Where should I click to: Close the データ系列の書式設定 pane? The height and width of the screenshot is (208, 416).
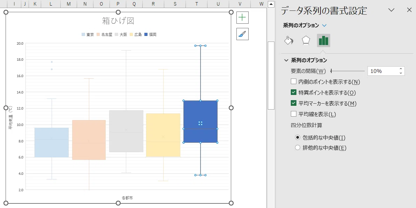[409, 10]
